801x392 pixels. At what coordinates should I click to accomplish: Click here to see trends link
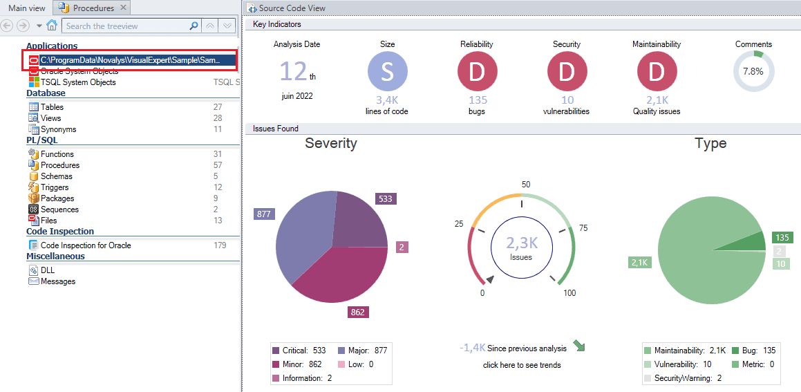coord(522,365)
